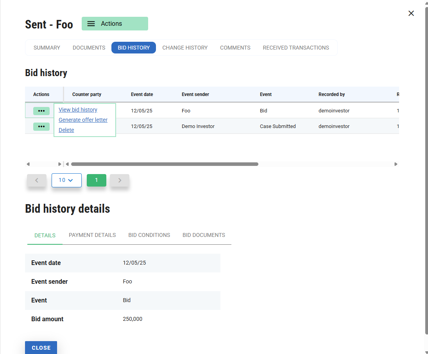The width and height of the screenshot is (428, 354).
Task: Click ellipsis button in the Foo bid row
Action: click(x=41, y=111)
